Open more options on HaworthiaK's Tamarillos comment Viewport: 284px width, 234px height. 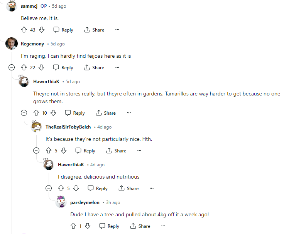click(x=129, y=113)
